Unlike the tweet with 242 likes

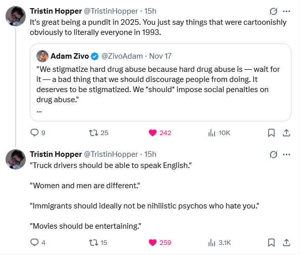tap(152, 133)
